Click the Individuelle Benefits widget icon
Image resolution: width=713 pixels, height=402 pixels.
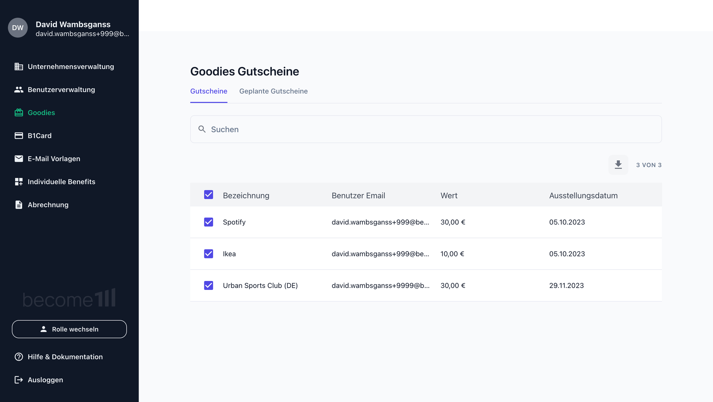(19, 182)
